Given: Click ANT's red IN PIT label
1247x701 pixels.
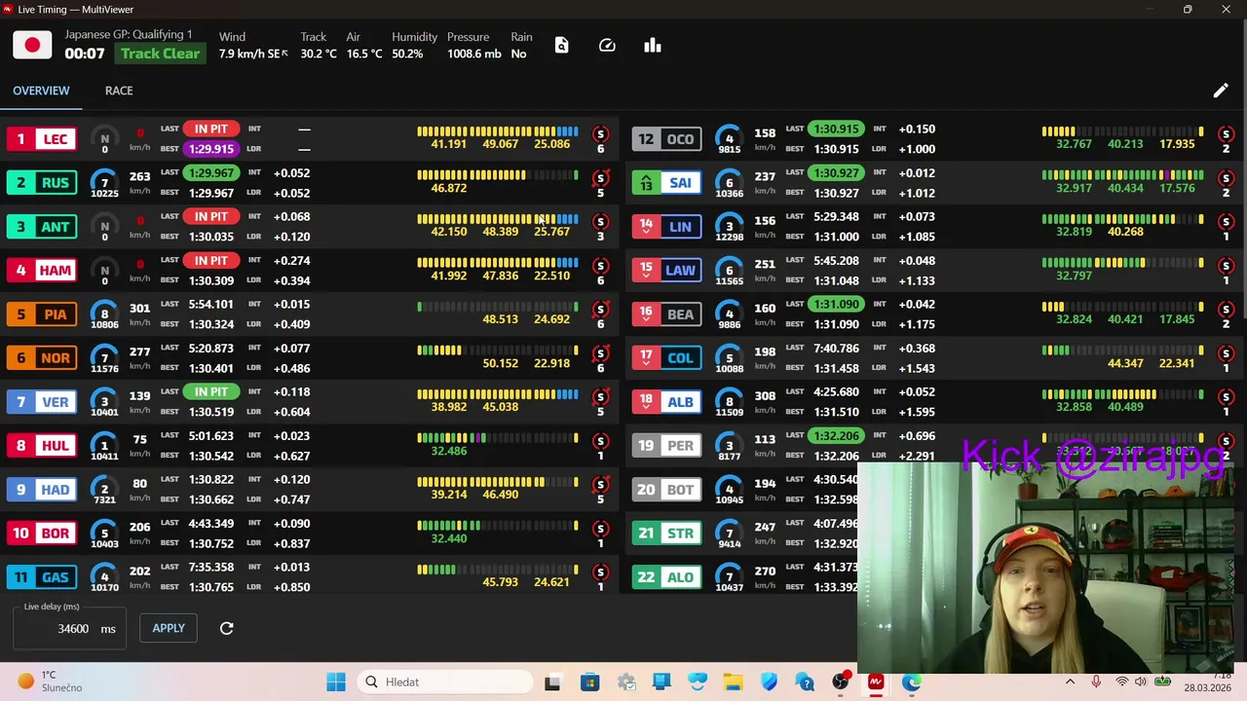Looking at the screenshot, I should click(211, 217).
